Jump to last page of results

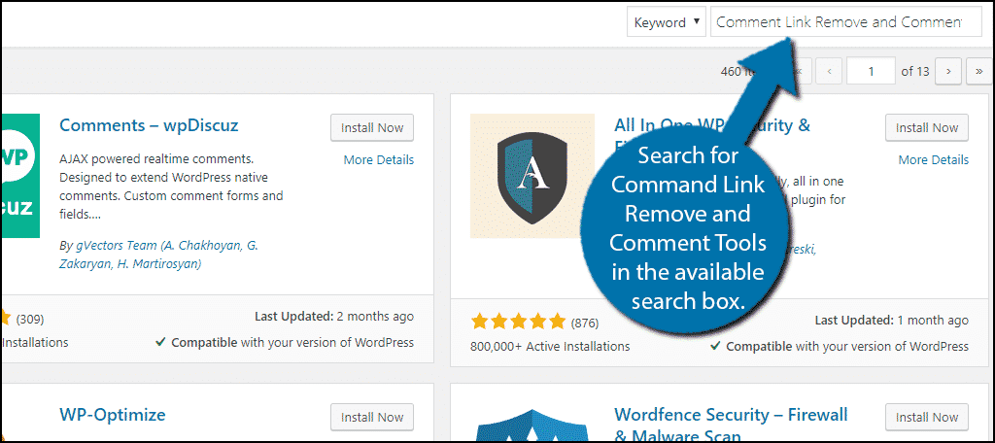tap(979, 71)
